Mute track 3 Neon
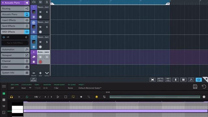This screenshot has width=208, height=117. pos(40,42)
